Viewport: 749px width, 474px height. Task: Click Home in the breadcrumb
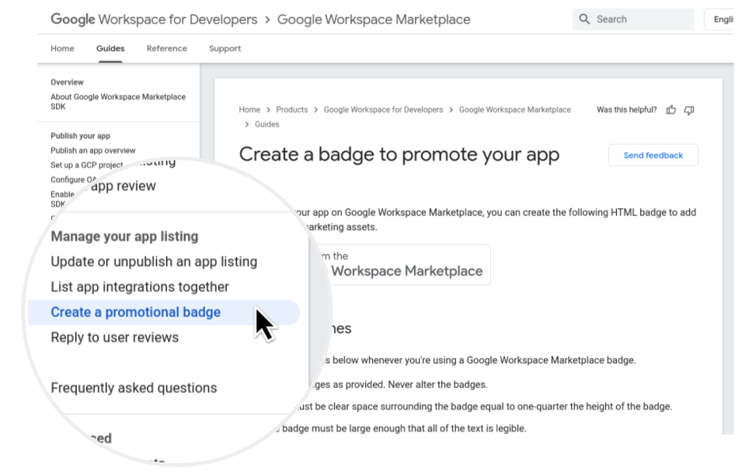[249, 110]
